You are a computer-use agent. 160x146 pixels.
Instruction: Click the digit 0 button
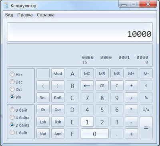[x=94, y=134]
